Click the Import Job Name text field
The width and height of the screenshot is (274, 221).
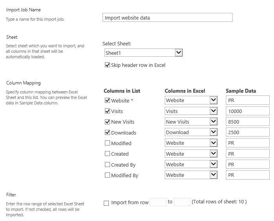[x=167, y=18]
